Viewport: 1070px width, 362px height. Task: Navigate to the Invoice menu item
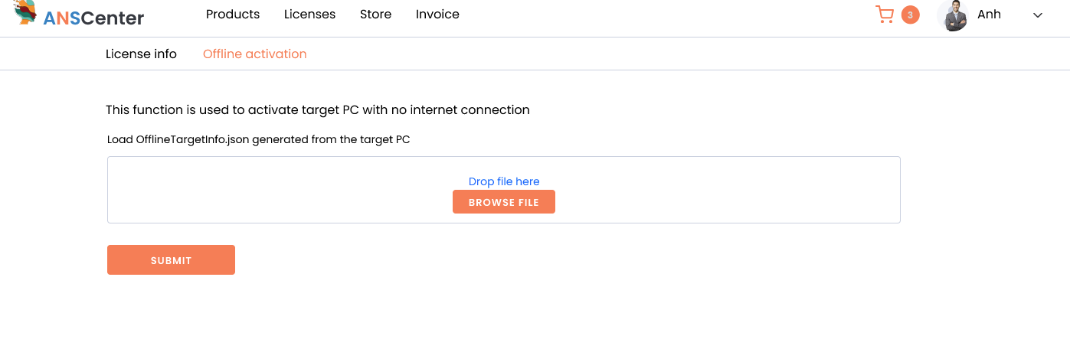tap(437, 15)
